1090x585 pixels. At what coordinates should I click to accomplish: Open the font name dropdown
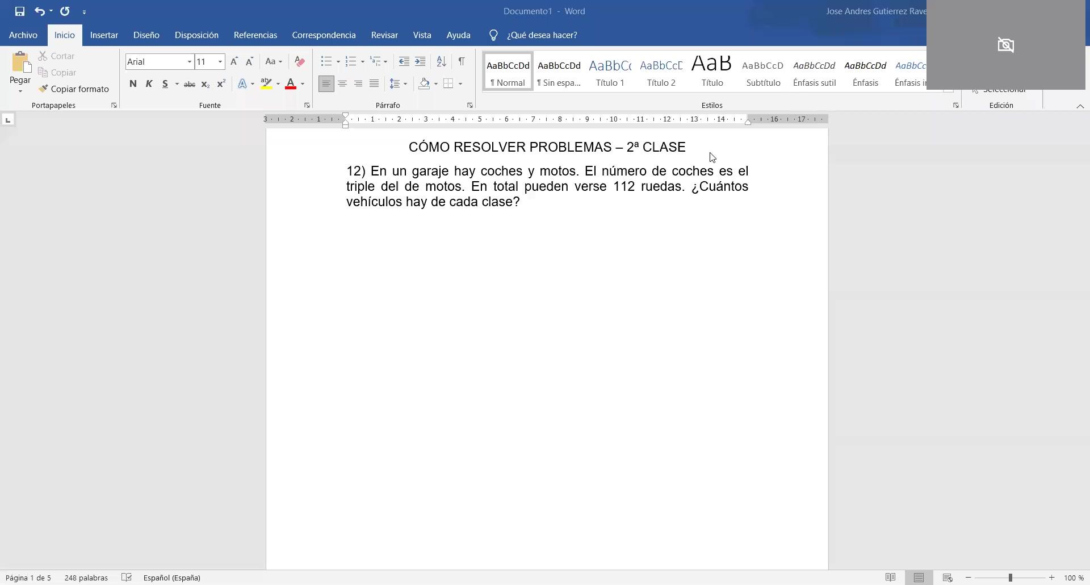pyautogui.click(x=190, y=62)
